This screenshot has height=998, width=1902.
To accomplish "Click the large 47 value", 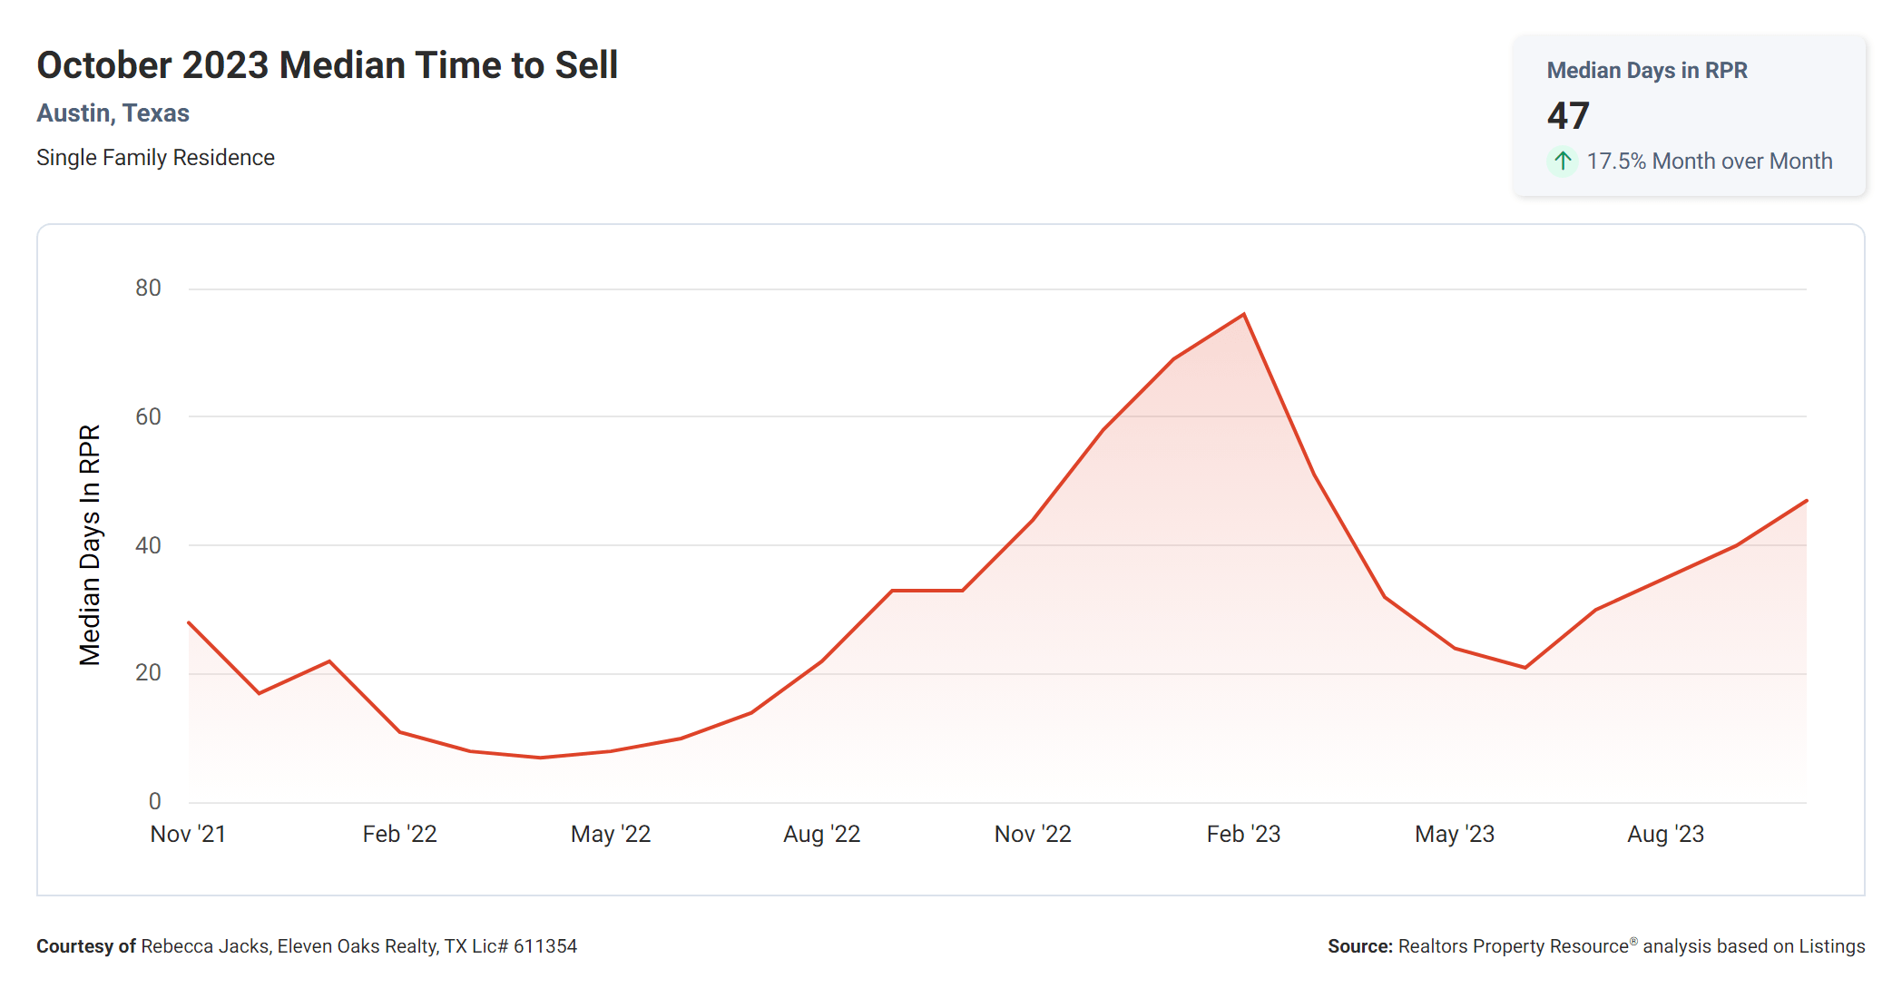I will [1568, 116].
